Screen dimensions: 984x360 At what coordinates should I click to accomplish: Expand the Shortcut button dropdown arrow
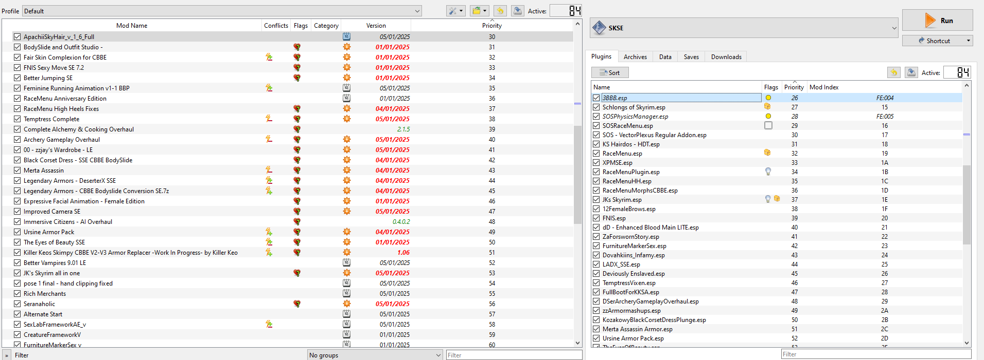968,41
